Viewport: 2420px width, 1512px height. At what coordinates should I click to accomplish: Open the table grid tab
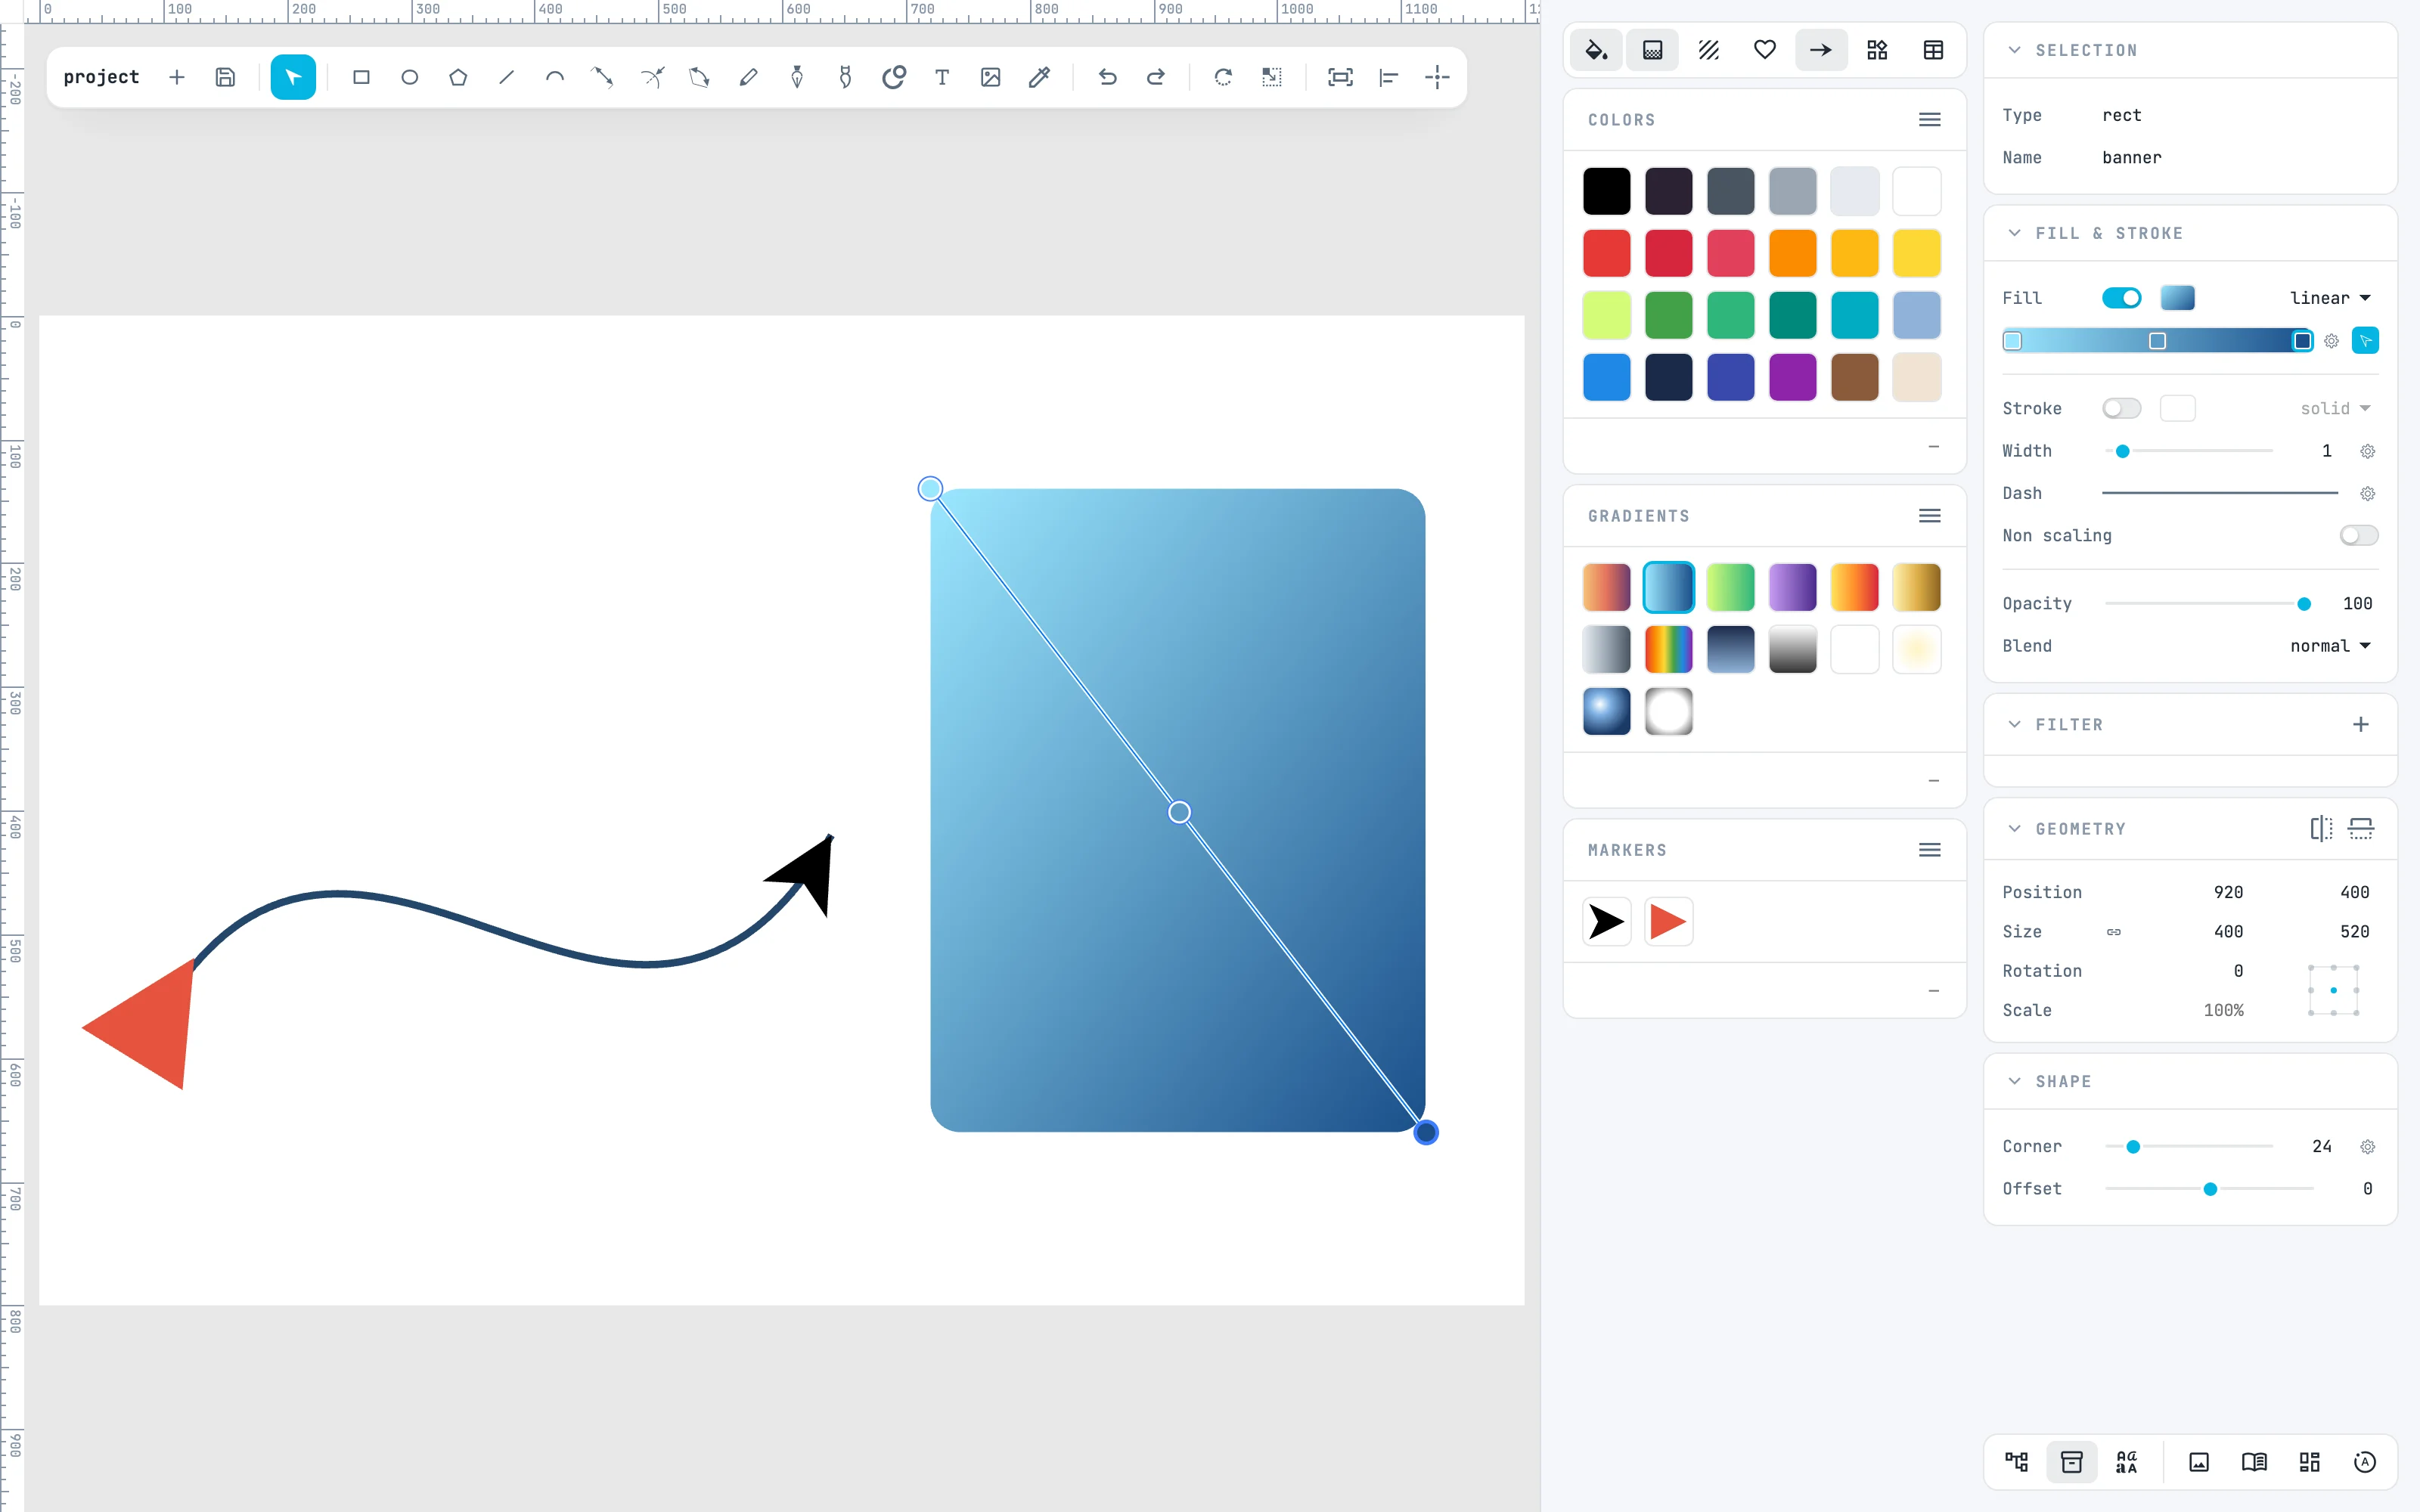(1933, 50)
